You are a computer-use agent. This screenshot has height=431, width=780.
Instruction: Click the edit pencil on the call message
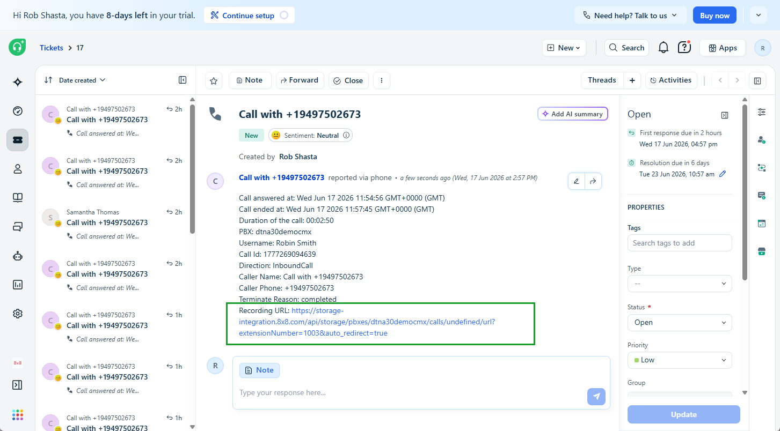click(x=577, y=181)
